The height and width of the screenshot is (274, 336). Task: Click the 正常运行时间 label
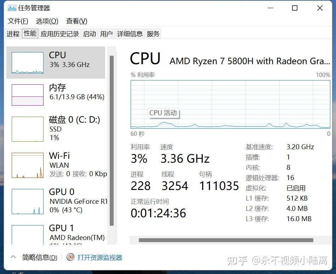(x=150, y=202)
